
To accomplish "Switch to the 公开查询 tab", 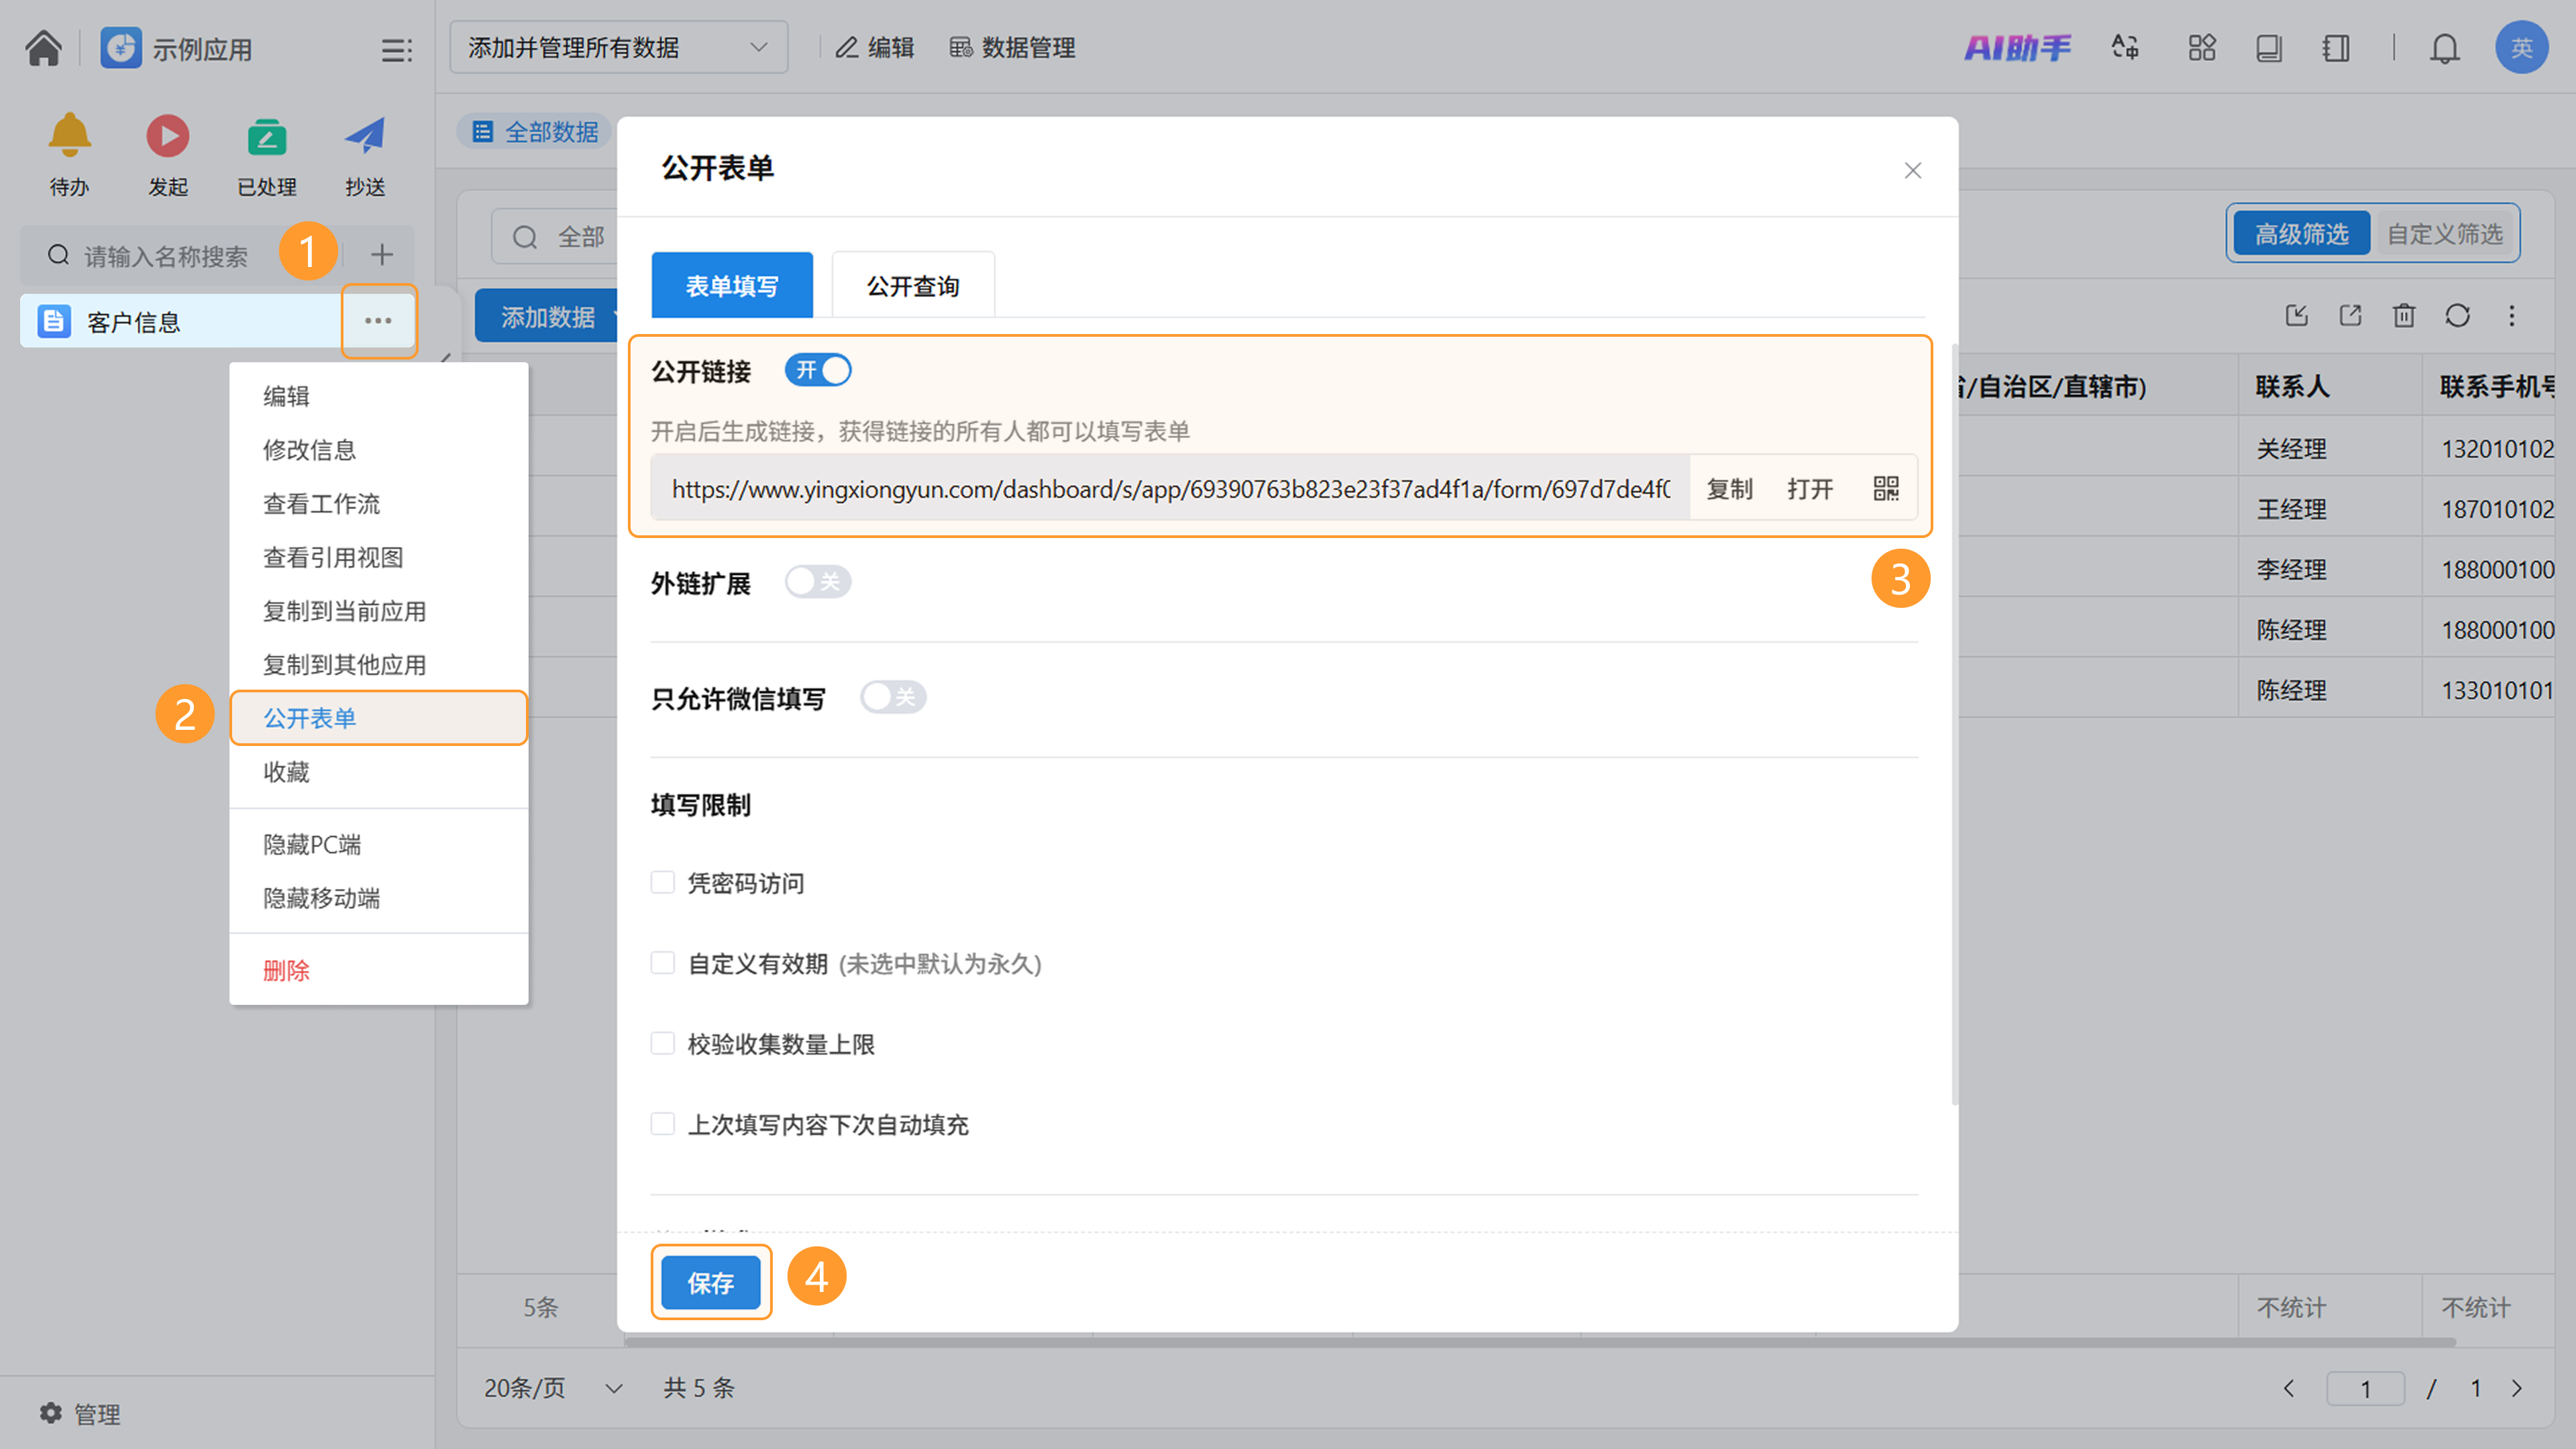I will 912,286.
